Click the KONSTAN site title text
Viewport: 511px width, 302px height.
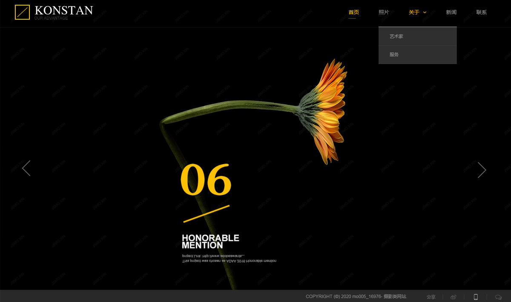click(63, 10)
